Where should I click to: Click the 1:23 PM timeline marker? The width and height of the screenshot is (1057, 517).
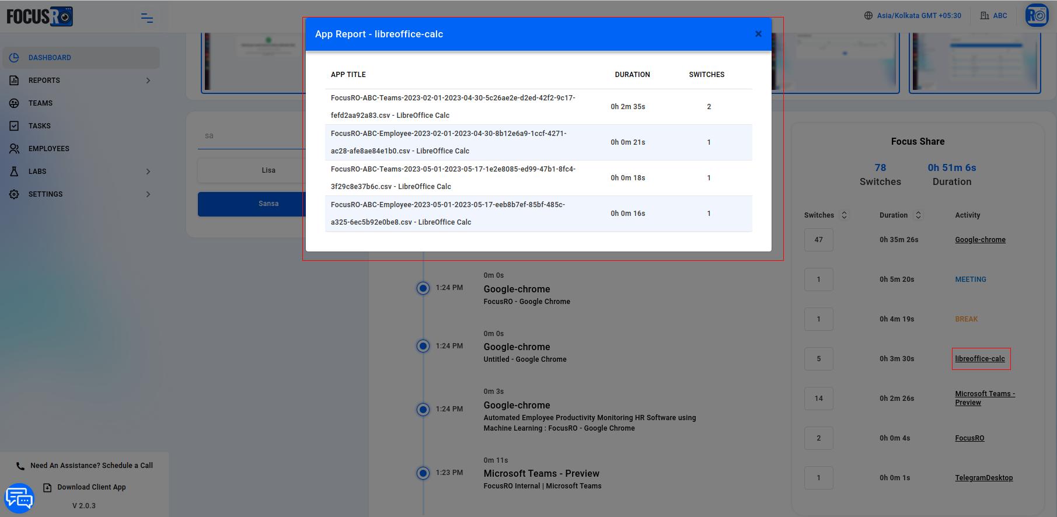[x=423, y=473]
